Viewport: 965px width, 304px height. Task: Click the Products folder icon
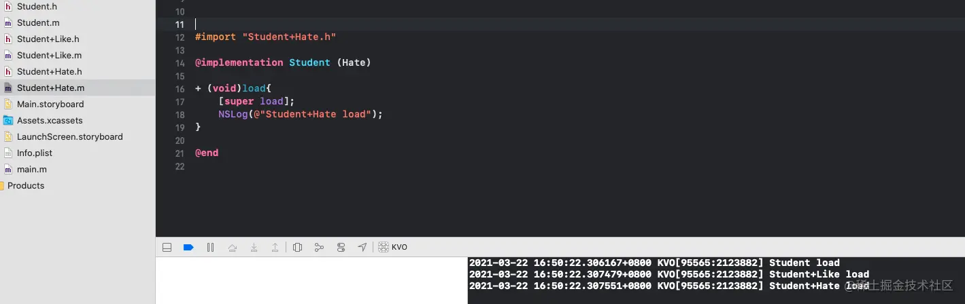point(2,185)
